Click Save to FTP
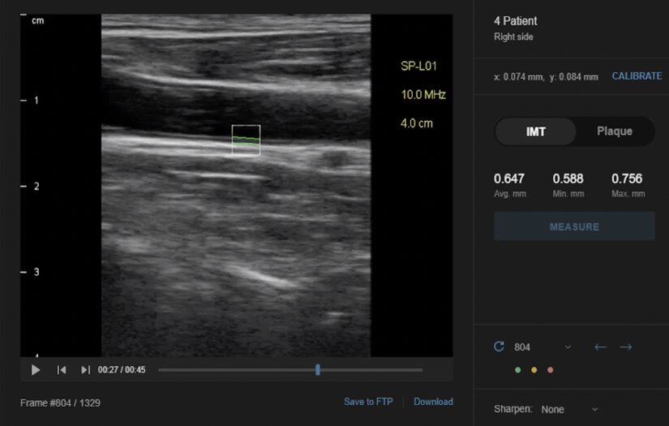Image resolution: width=669 pixels, height=426 pixels. [368, 402]
